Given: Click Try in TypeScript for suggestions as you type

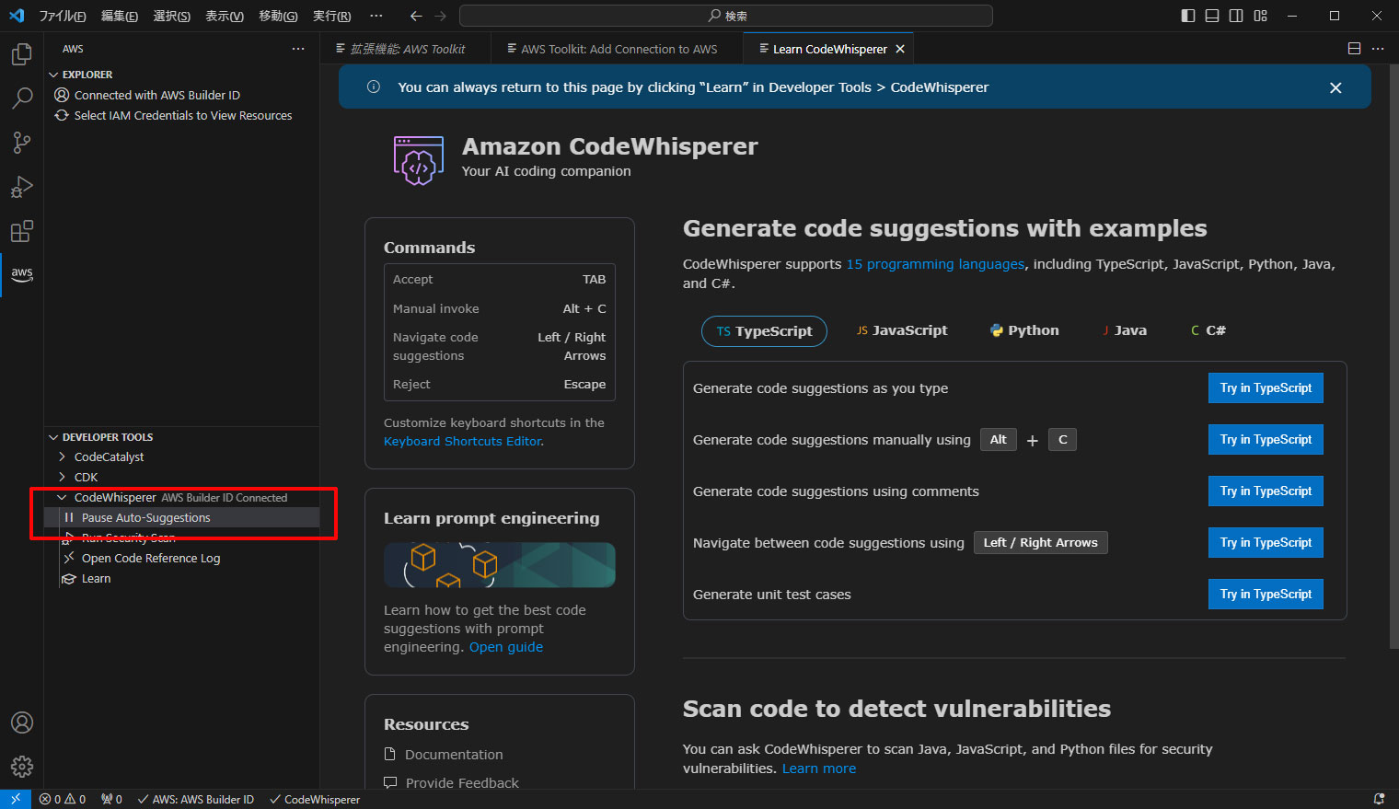Looking at the screenshot, I should tap(1266, 387).
